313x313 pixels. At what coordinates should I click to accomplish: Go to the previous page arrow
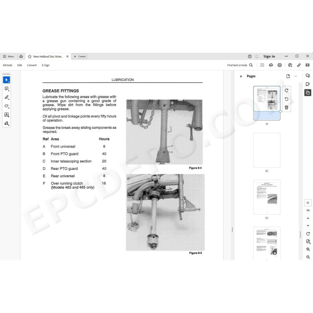coord(308,218)
